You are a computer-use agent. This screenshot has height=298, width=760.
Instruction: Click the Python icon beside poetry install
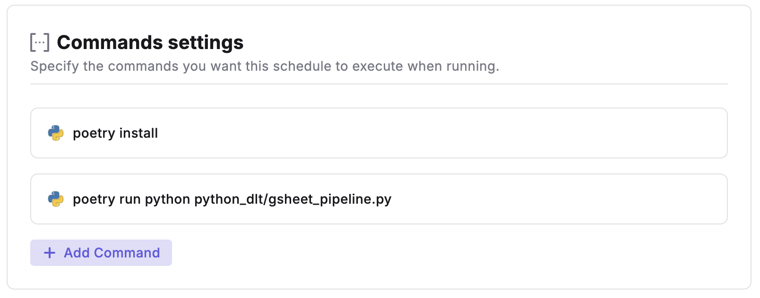click(x=56, y=133)
